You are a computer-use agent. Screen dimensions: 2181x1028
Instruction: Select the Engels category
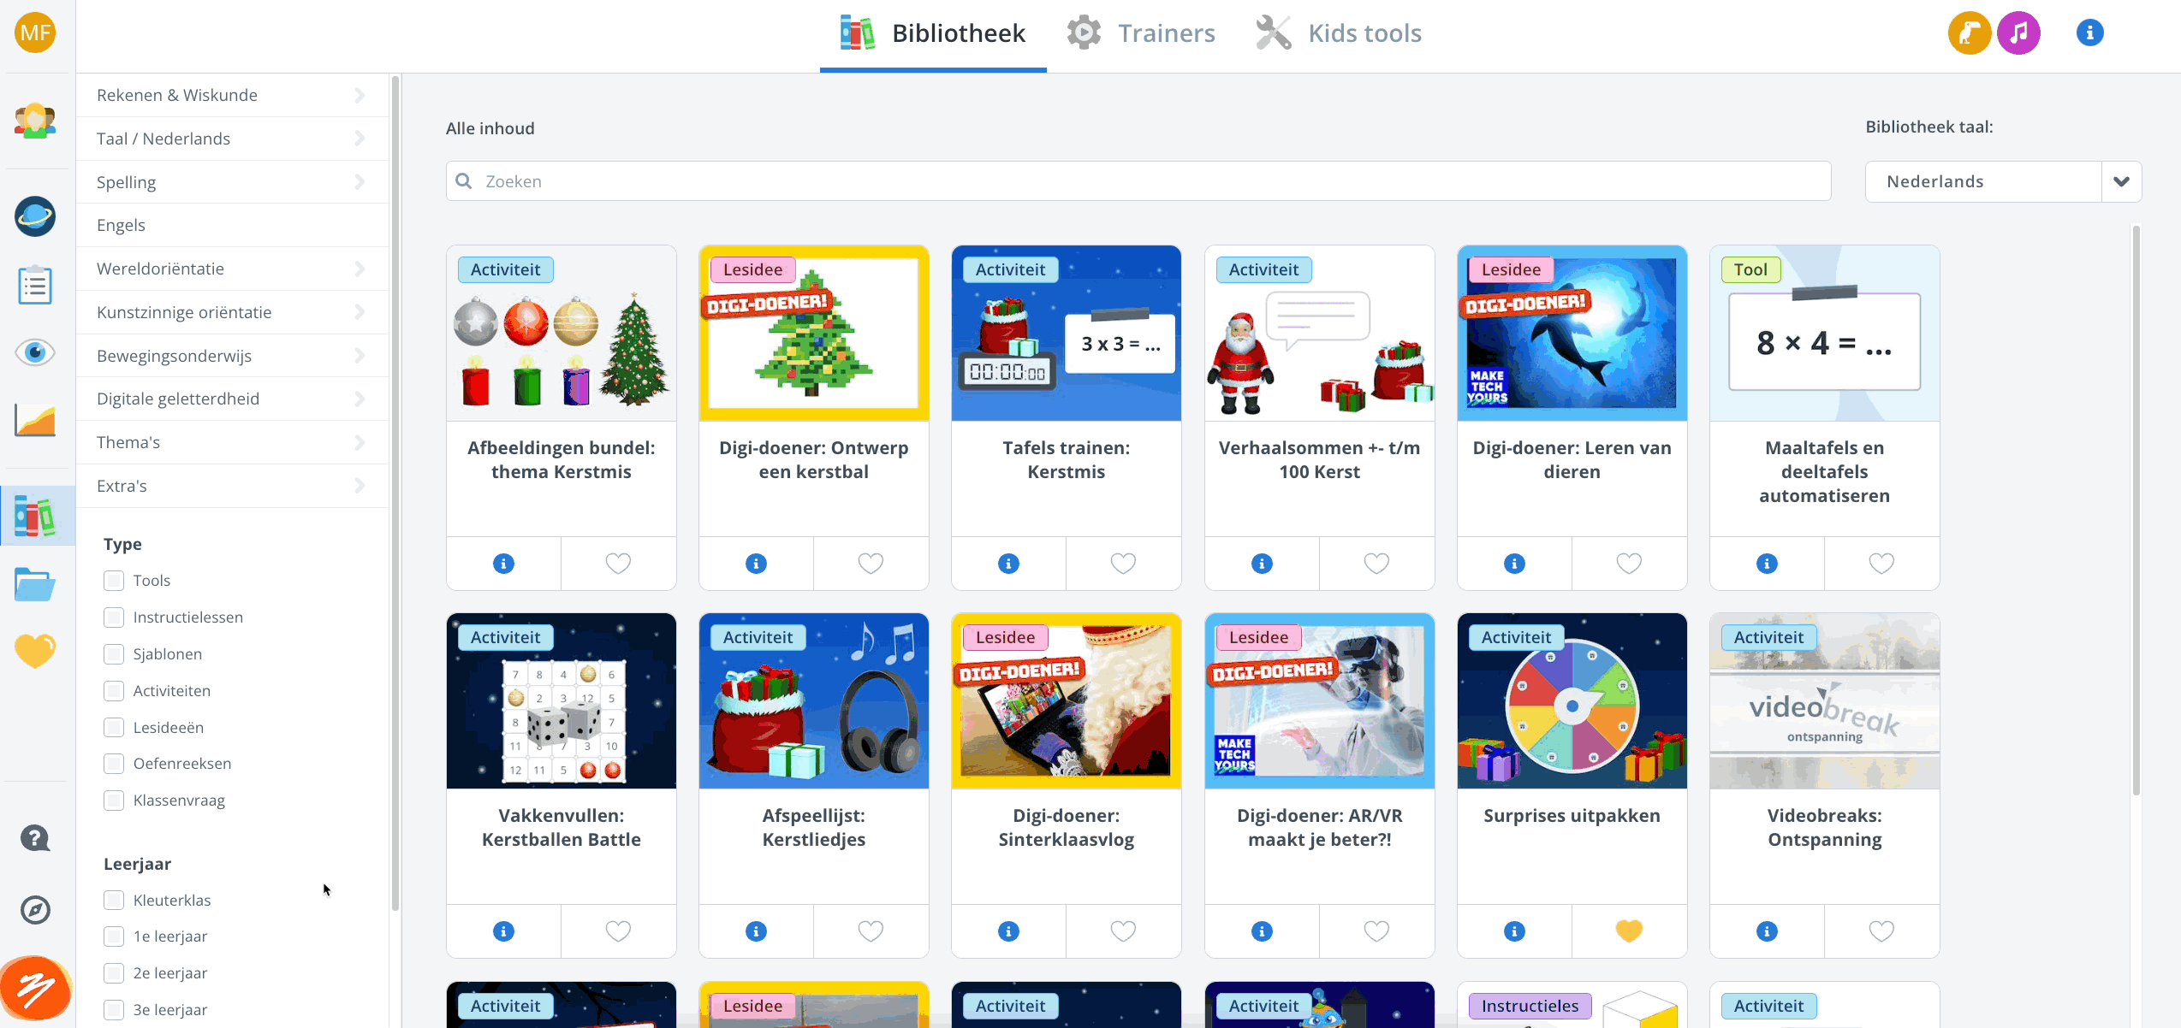pos(232,225)
